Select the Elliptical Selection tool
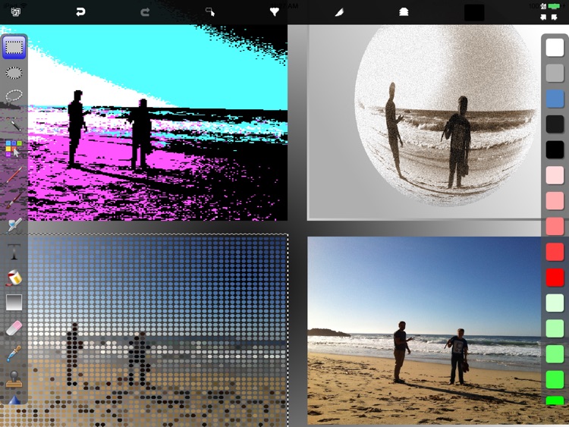Viewport: 569px width, 427px height. click(14, 73)
